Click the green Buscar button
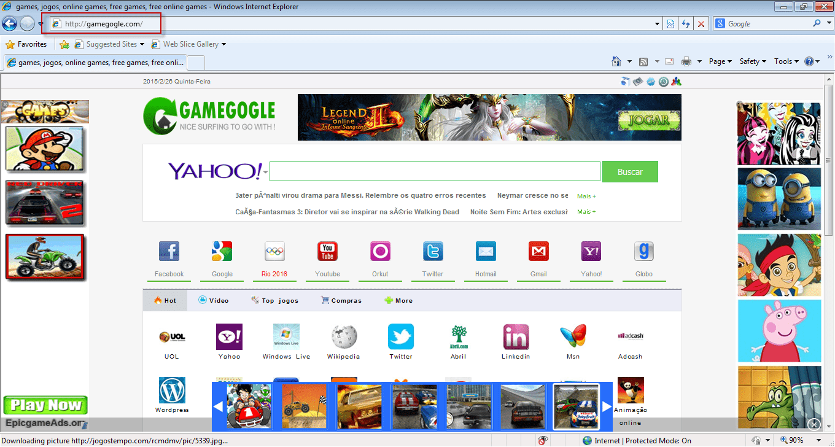Screen dimensions: 835x447 click(x=630, y=172)
